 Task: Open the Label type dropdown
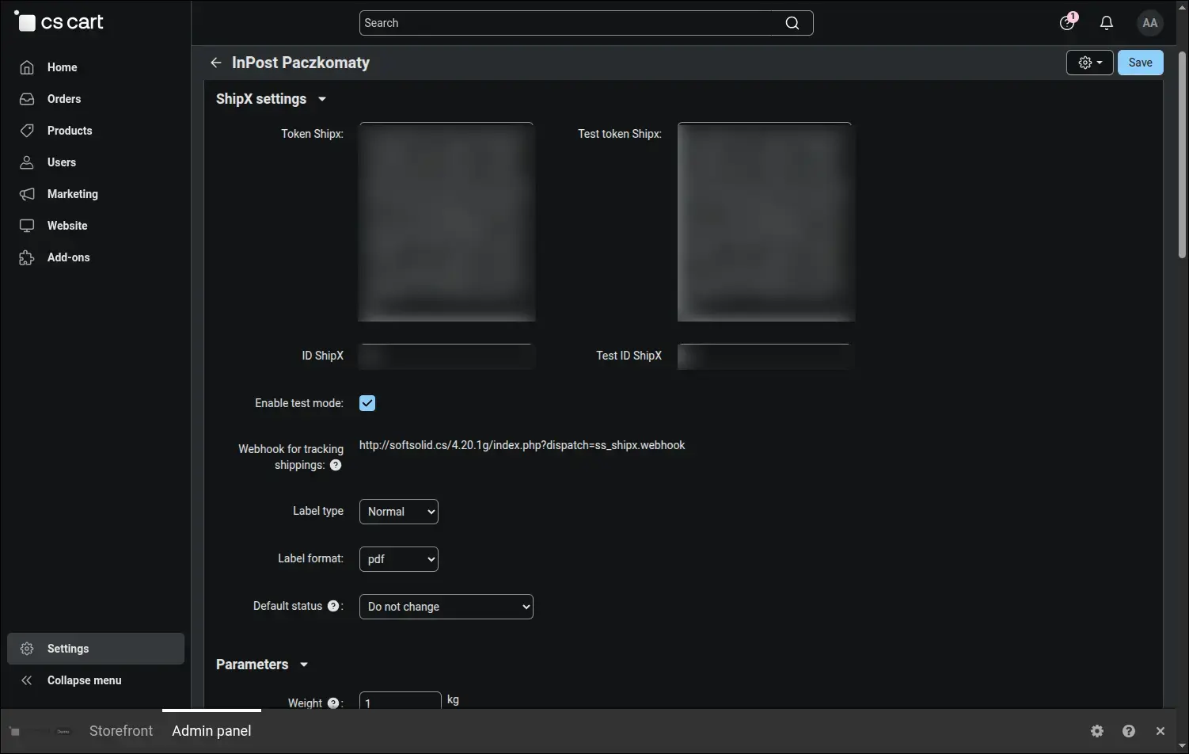(x=399, y=512)
